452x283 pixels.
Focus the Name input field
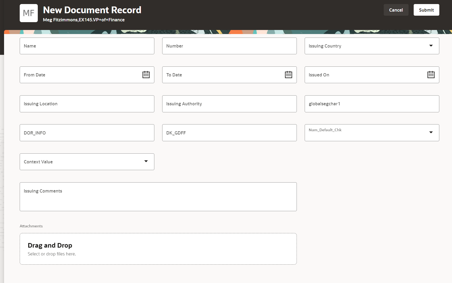pos(87,46)
